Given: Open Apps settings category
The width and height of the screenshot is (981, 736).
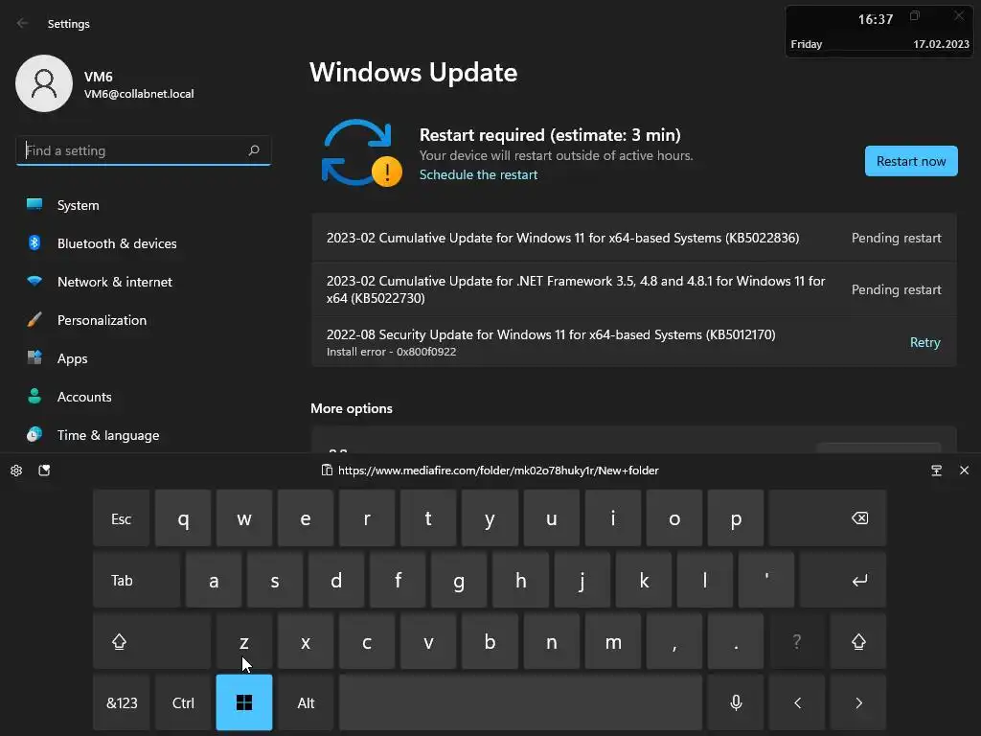Looking at the screenshot, I should (x=144, y=358).
